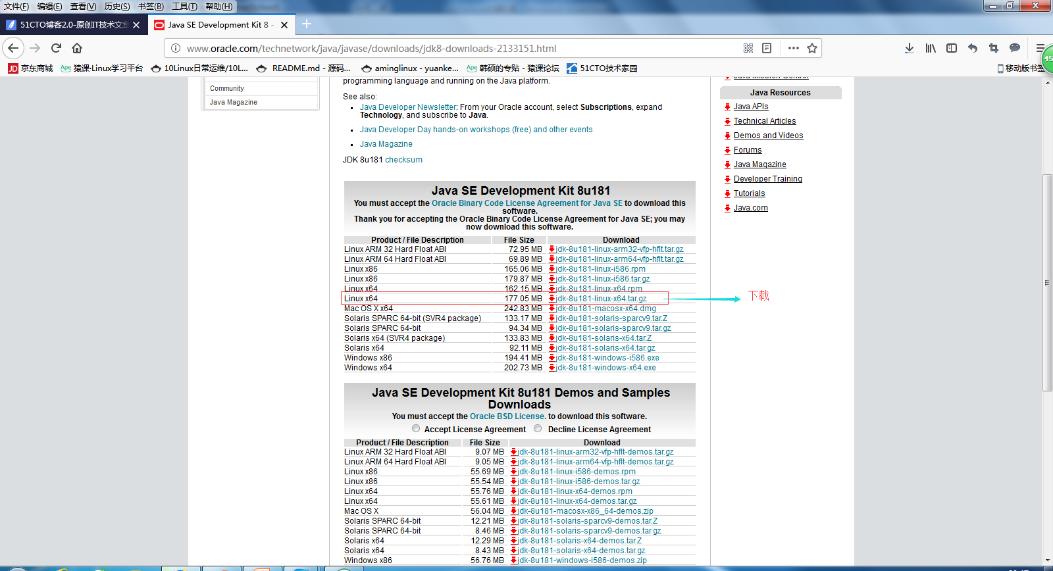Download jdk-8u181-windows-x64.exe
The width and height of the screenshot is (1053, 571).
click(x=605, y=368)
